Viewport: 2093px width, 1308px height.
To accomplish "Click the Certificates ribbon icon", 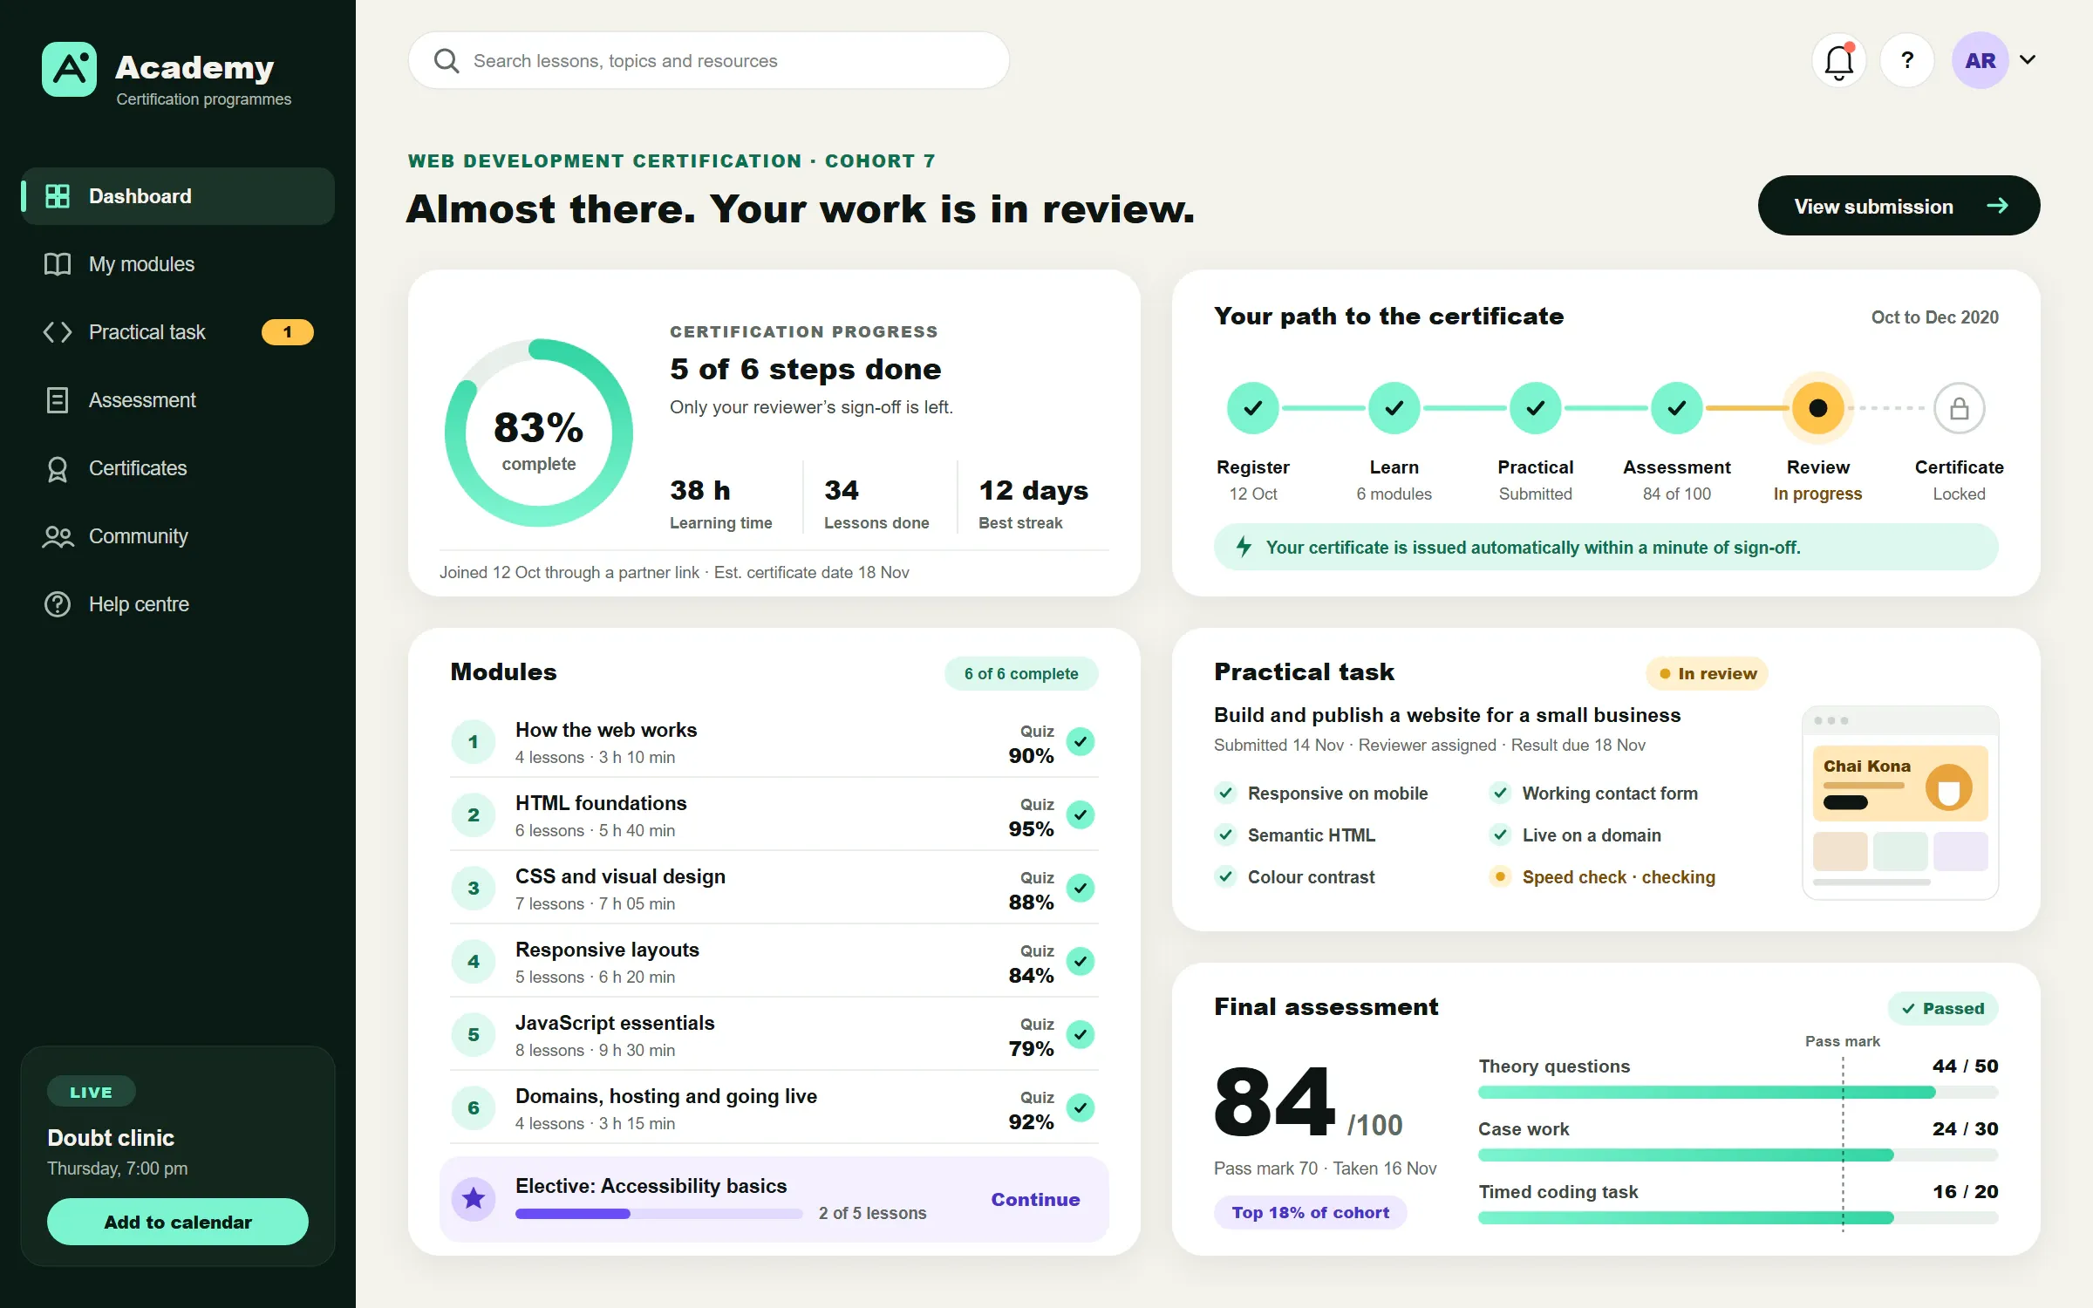I will (58, 468).
